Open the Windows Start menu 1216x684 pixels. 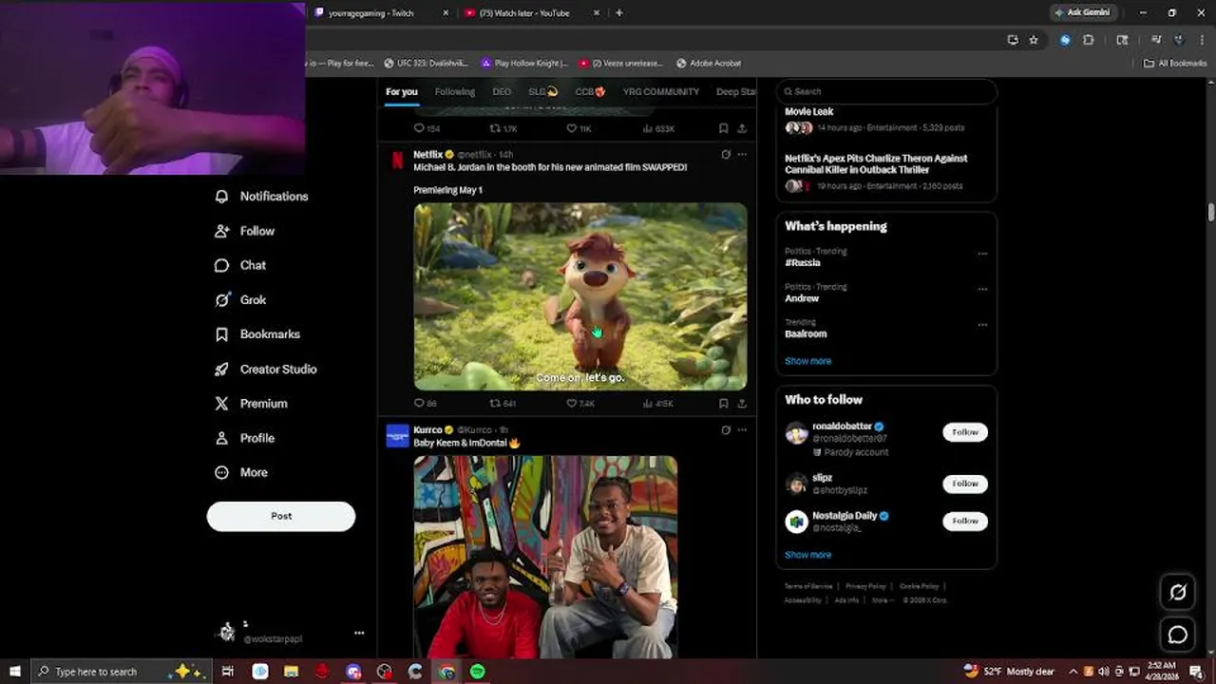pyautogui.click(x=14, y=672)
